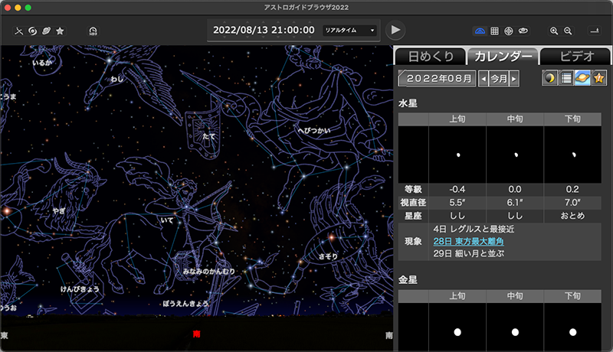Select the list view calendar icon
Screen dimensions: 613x352
pos(566,79)
